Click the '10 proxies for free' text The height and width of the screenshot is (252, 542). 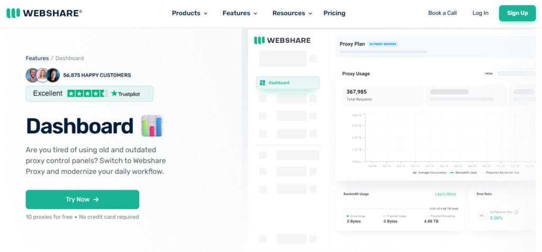pyautogui.click(x=49, y=217)
